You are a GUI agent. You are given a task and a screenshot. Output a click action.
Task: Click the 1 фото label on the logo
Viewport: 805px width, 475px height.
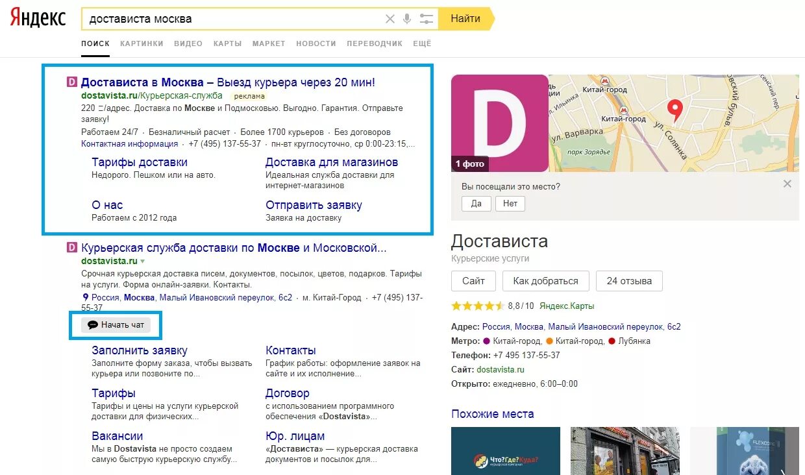click(x=470, y=164)
